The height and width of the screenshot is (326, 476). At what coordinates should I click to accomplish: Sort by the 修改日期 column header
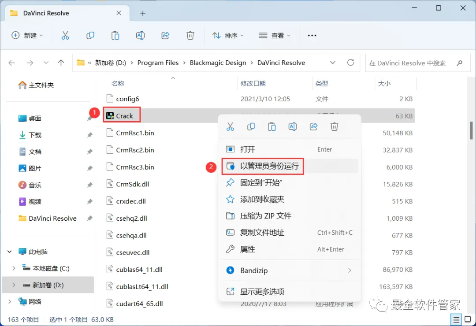coord(253,83)
